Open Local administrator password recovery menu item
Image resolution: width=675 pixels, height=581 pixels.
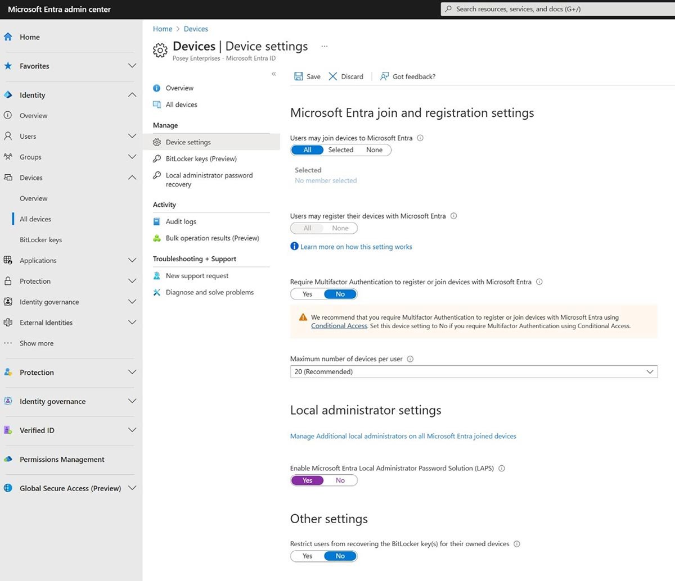(209, 180)
